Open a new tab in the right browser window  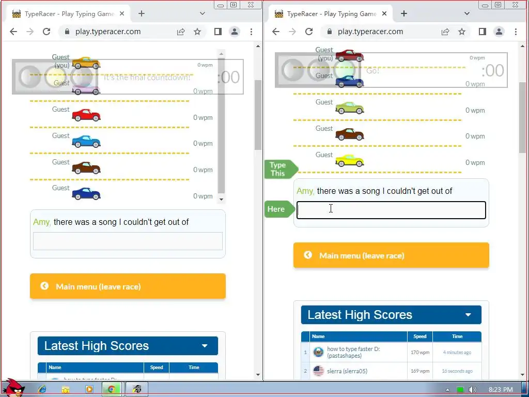point(404,13)
